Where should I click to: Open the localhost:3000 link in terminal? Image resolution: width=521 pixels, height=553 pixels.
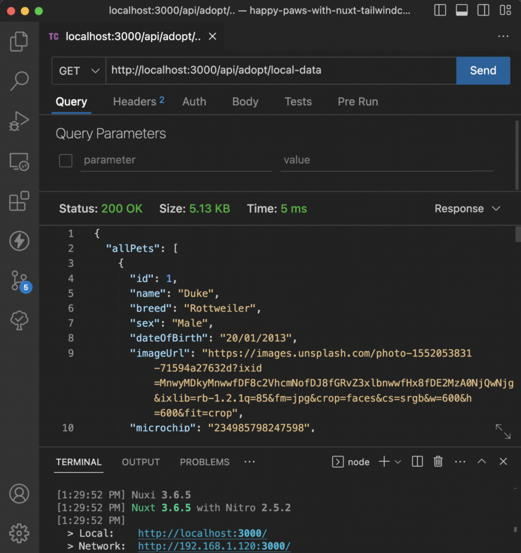pyautogui.click(x=203, y=533)
